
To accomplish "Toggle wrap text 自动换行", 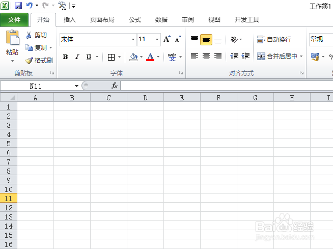I will pyautogui.click(x=274, y=40).
